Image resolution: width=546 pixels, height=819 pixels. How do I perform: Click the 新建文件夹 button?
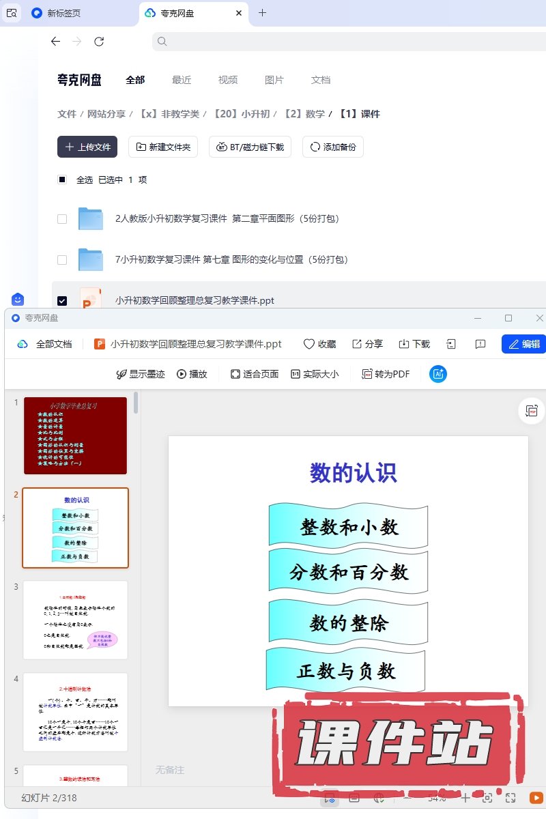[164, 147]
